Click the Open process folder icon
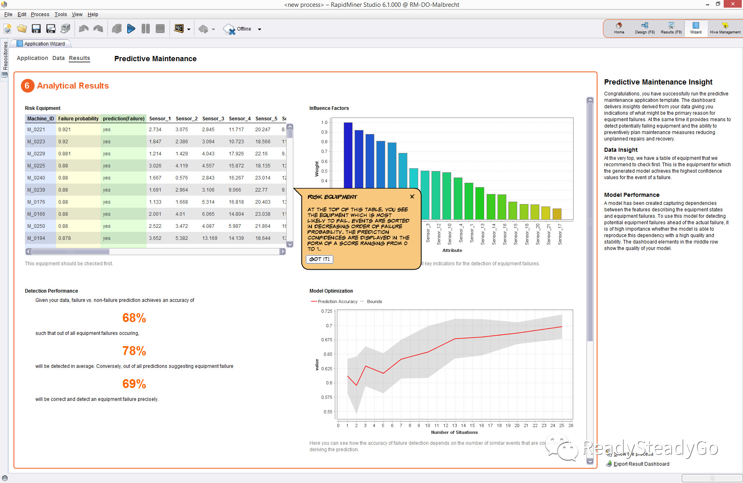The image size is (743, 483). [22, 29]
